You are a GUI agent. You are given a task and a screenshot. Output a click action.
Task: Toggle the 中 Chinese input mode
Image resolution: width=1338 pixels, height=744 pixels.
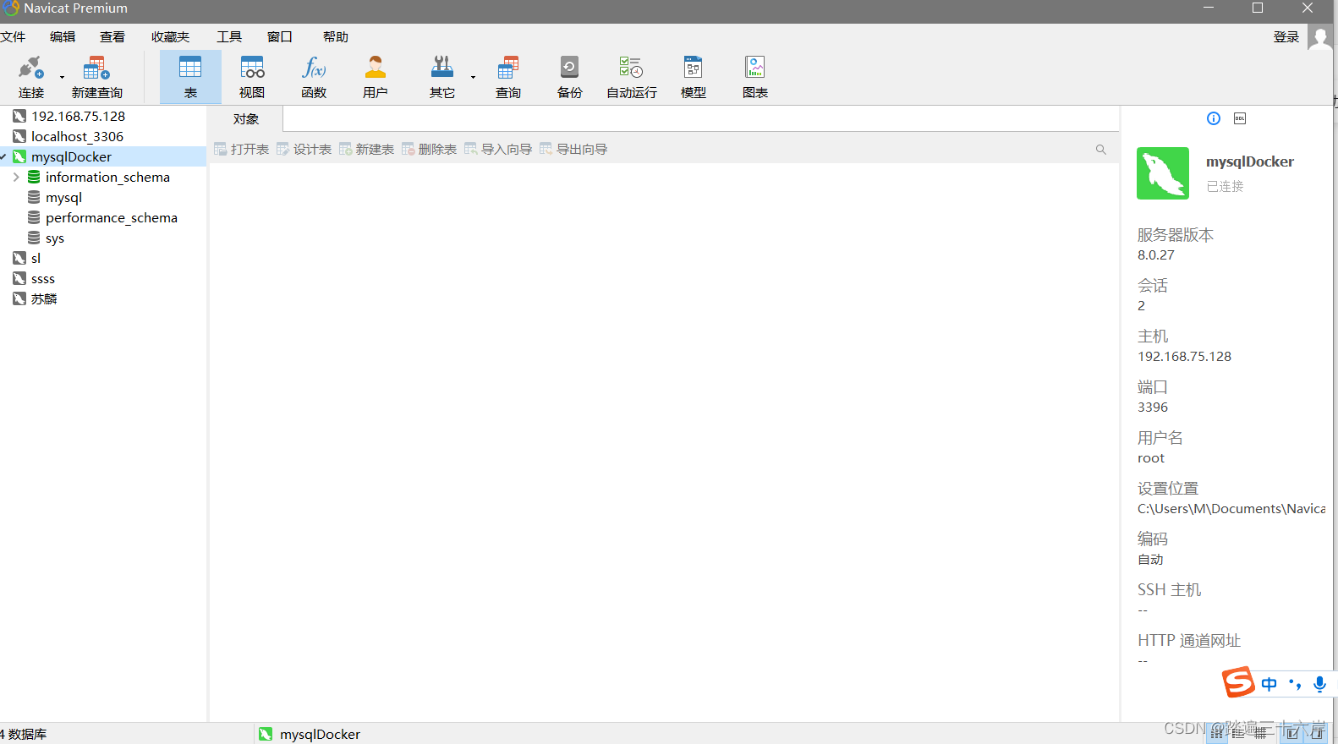(1269, 685)
